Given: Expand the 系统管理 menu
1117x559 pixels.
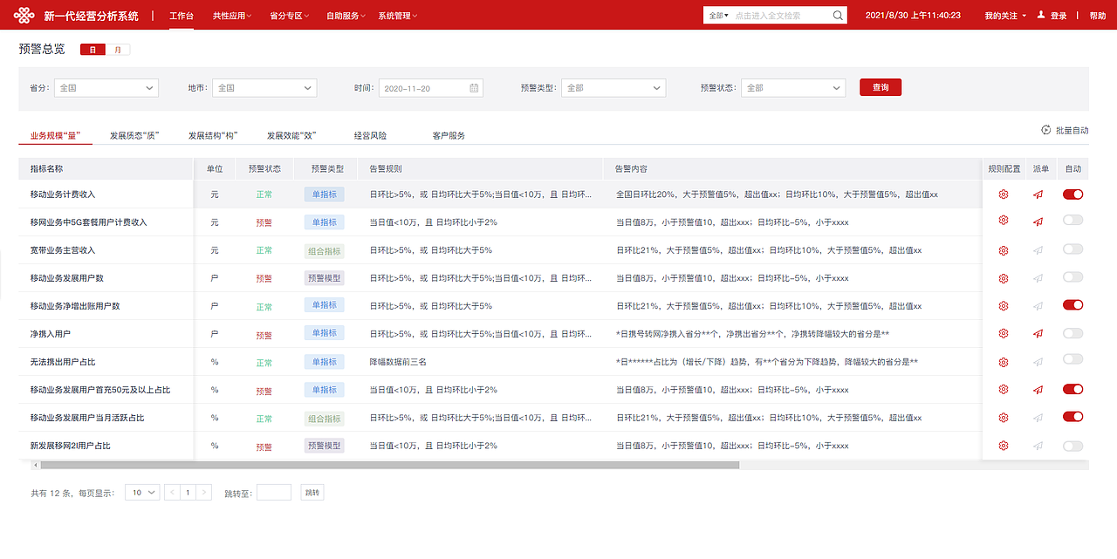Looking at the screenshot, I should [x=398, y=16].
